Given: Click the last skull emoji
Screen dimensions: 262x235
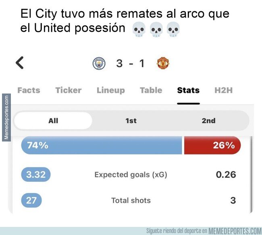Looking at the screenshot, I should 173,29.
